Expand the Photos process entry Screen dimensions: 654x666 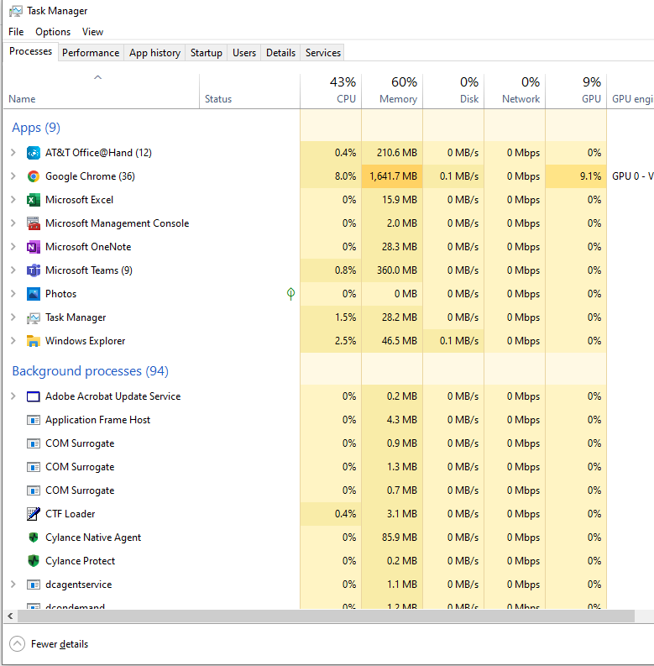(x=13, y=293)
